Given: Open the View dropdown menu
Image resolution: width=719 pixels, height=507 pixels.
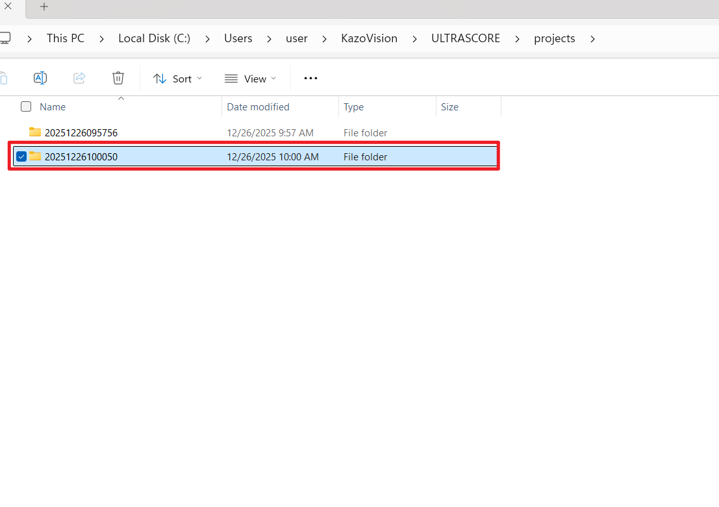Looking at the screenshot, I should pyautogui.click(x=250, y=79).
